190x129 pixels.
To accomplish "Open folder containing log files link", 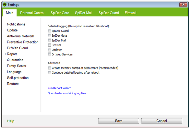I will 67,93.
